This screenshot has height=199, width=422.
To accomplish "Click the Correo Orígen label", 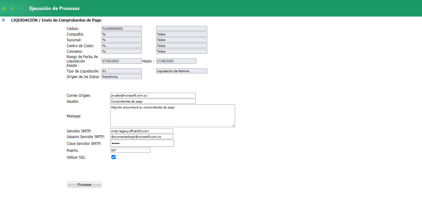I will pos(79,96).
